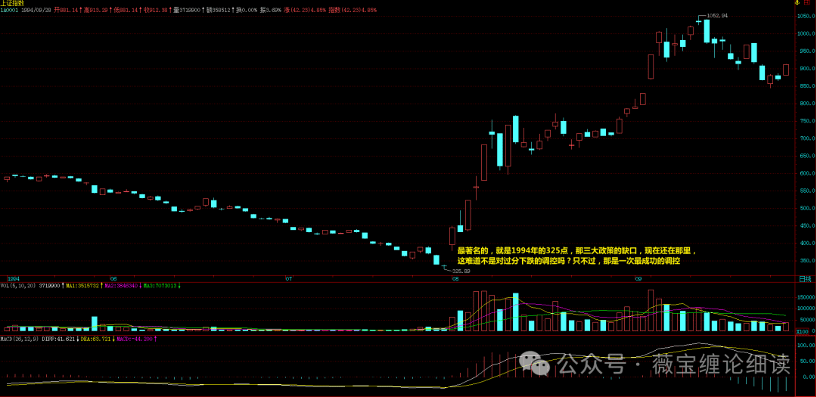Click the date 1994/09/28 in header
Viewport: 817px width, 397px height.
tap(37, 10)
